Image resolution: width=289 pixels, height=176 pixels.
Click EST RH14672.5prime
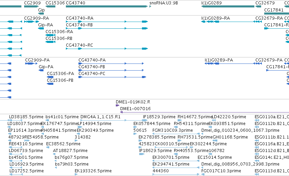tap(195, 117)
